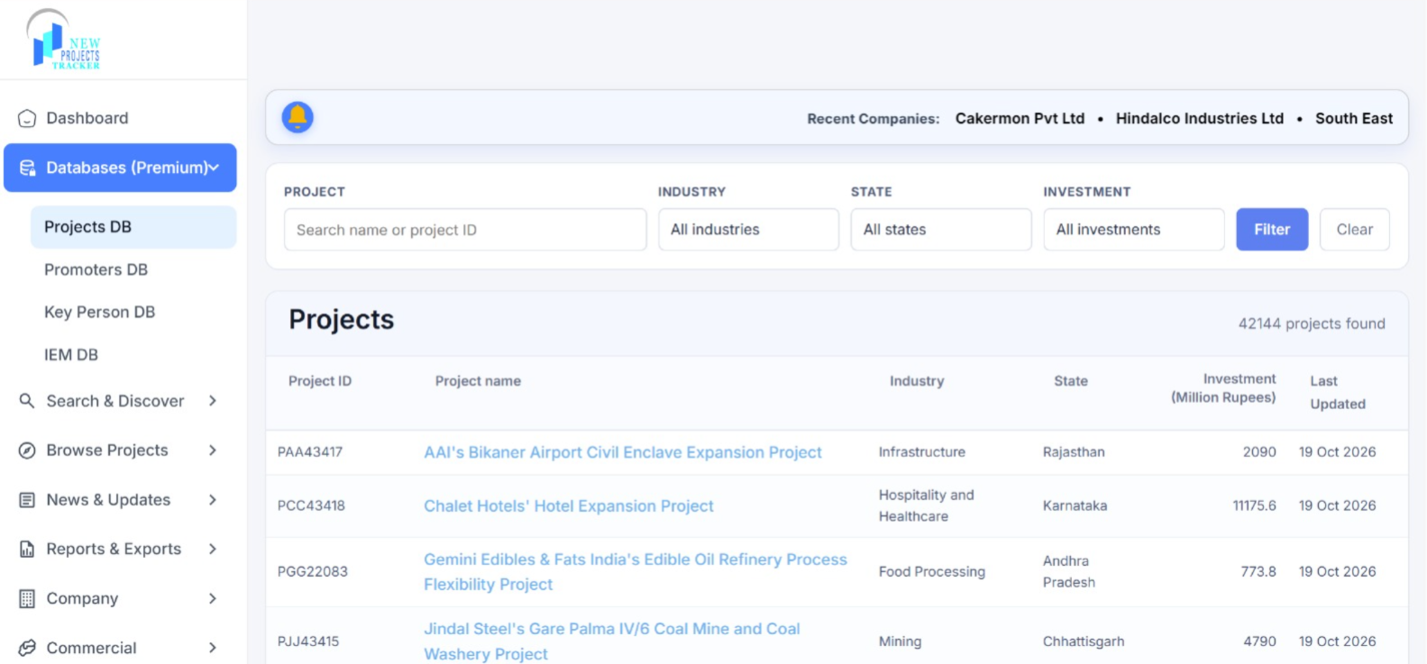The image size is (1427, 664).
Task: Click the Databases (Premium) database icon
Action: [x=27, y=168]
